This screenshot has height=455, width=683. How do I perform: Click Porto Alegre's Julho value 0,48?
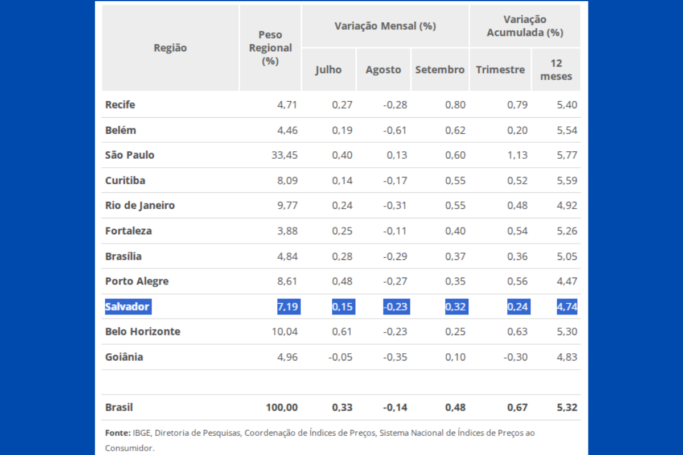click(x=342, y=282)
